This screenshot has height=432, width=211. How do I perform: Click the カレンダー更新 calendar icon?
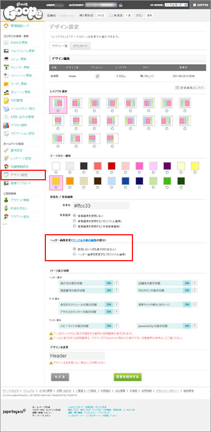6,67
